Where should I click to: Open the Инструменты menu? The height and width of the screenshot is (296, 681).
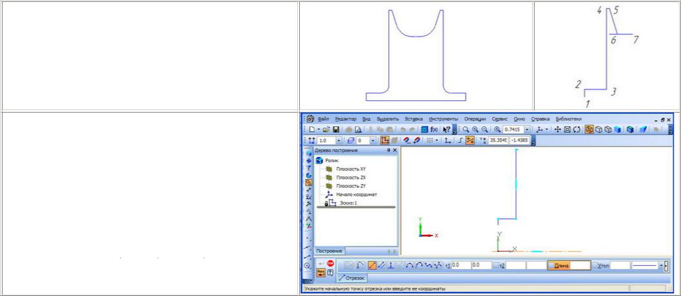[x=443, y=119]
